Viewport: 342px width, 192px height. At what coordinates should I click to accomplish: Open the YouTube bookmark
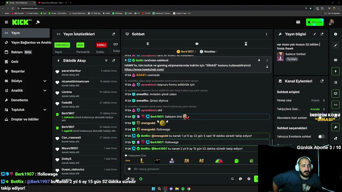(x=17, y=13)
